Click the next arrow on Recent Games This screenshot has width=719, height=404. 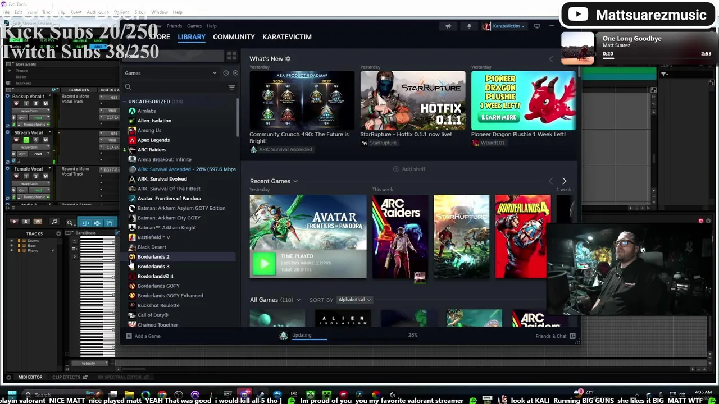(564, 181)
